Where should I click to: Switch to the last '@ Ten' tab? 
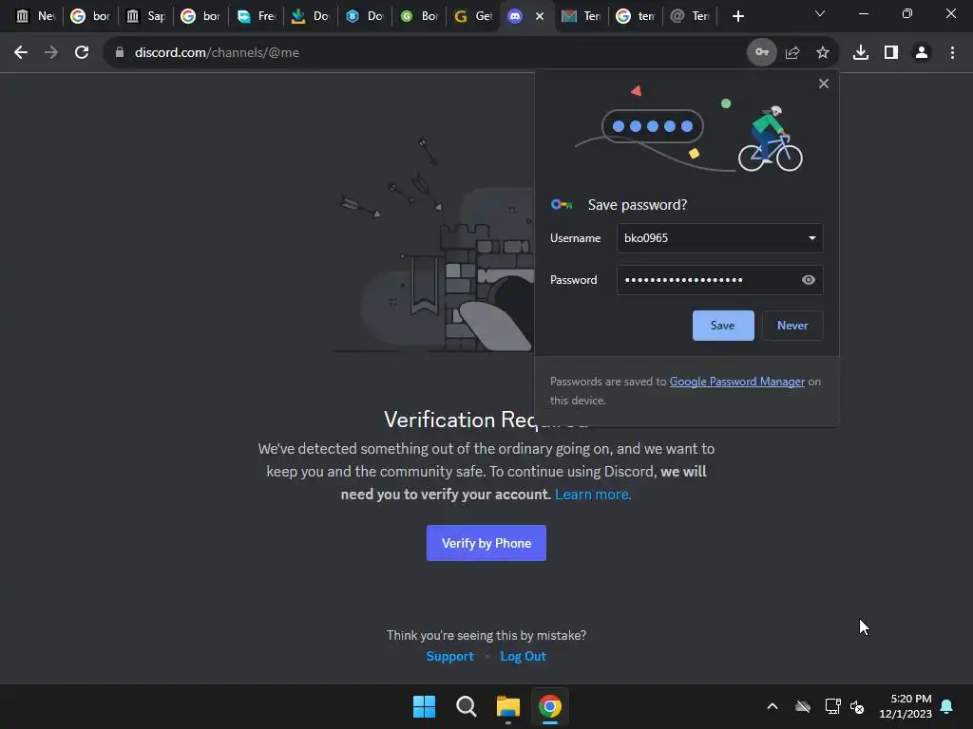(x=690, y=16)
